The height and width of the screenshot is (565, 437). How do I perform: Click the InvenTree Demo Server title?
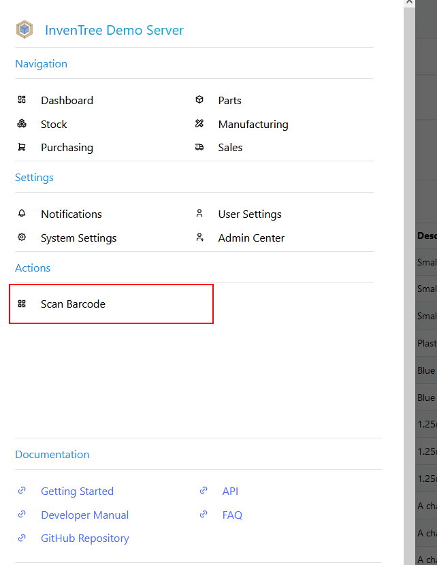tap(114, 30)
